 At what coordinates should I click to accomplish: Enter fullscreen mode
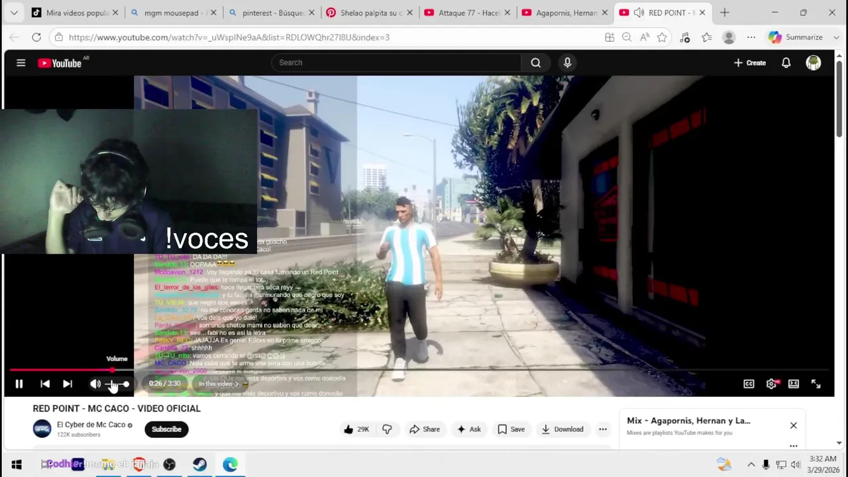click(816, 384)
